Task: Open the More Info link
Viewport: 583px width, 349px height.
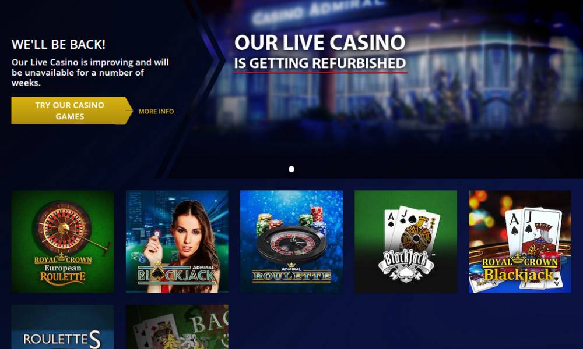Action: (x=156, y=111)
